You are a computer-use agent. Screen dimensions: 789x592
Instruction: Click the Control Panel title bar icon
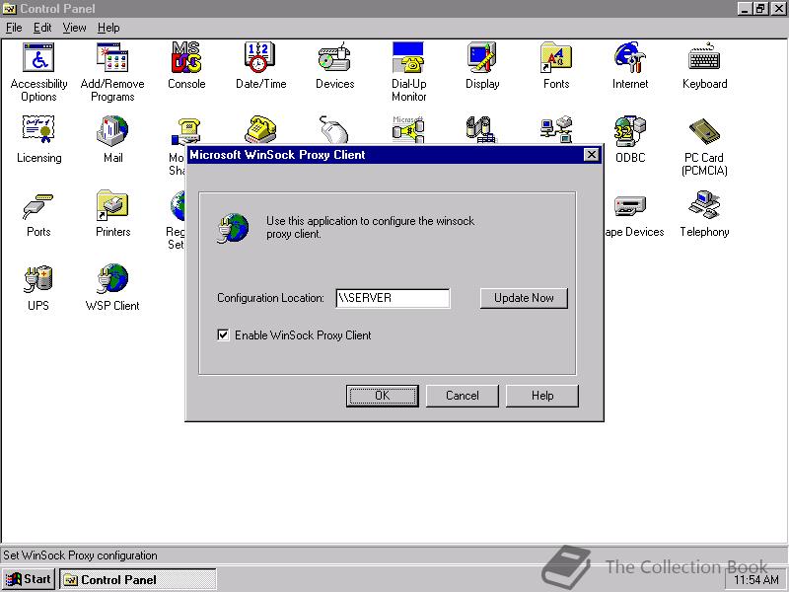tap(9, 9)
